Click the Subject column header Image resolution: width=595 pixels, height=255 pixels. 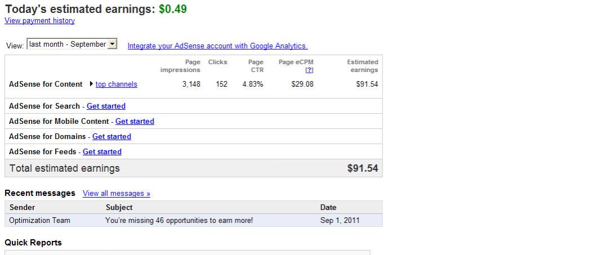pos(119,207)
